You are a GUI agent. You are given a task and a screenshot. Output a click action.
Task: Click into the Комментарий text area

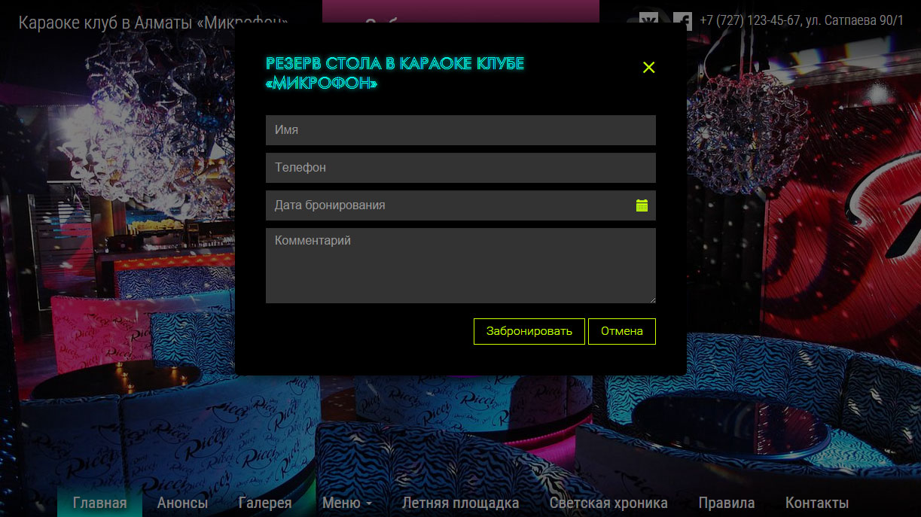[x=460, y=266]
